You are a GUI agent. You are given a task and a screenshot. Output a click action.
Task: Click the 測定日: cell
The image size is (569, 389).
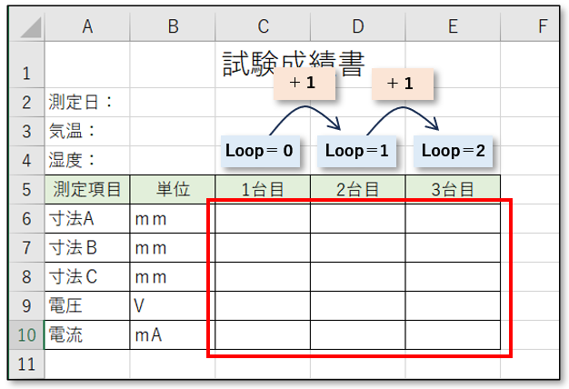pos(87,102)
